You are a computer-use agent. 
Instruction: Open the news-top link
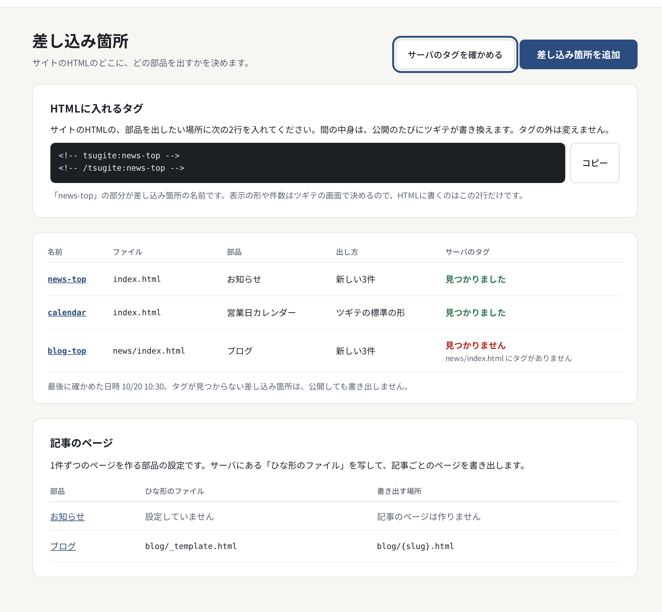[67, 279]
